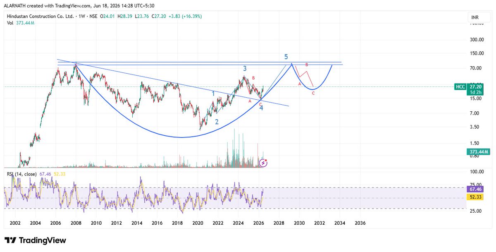Click the 70.00 price axis label
Image resolution: width=496 pixels, height=252 pixels.
[x=475, y=68]
